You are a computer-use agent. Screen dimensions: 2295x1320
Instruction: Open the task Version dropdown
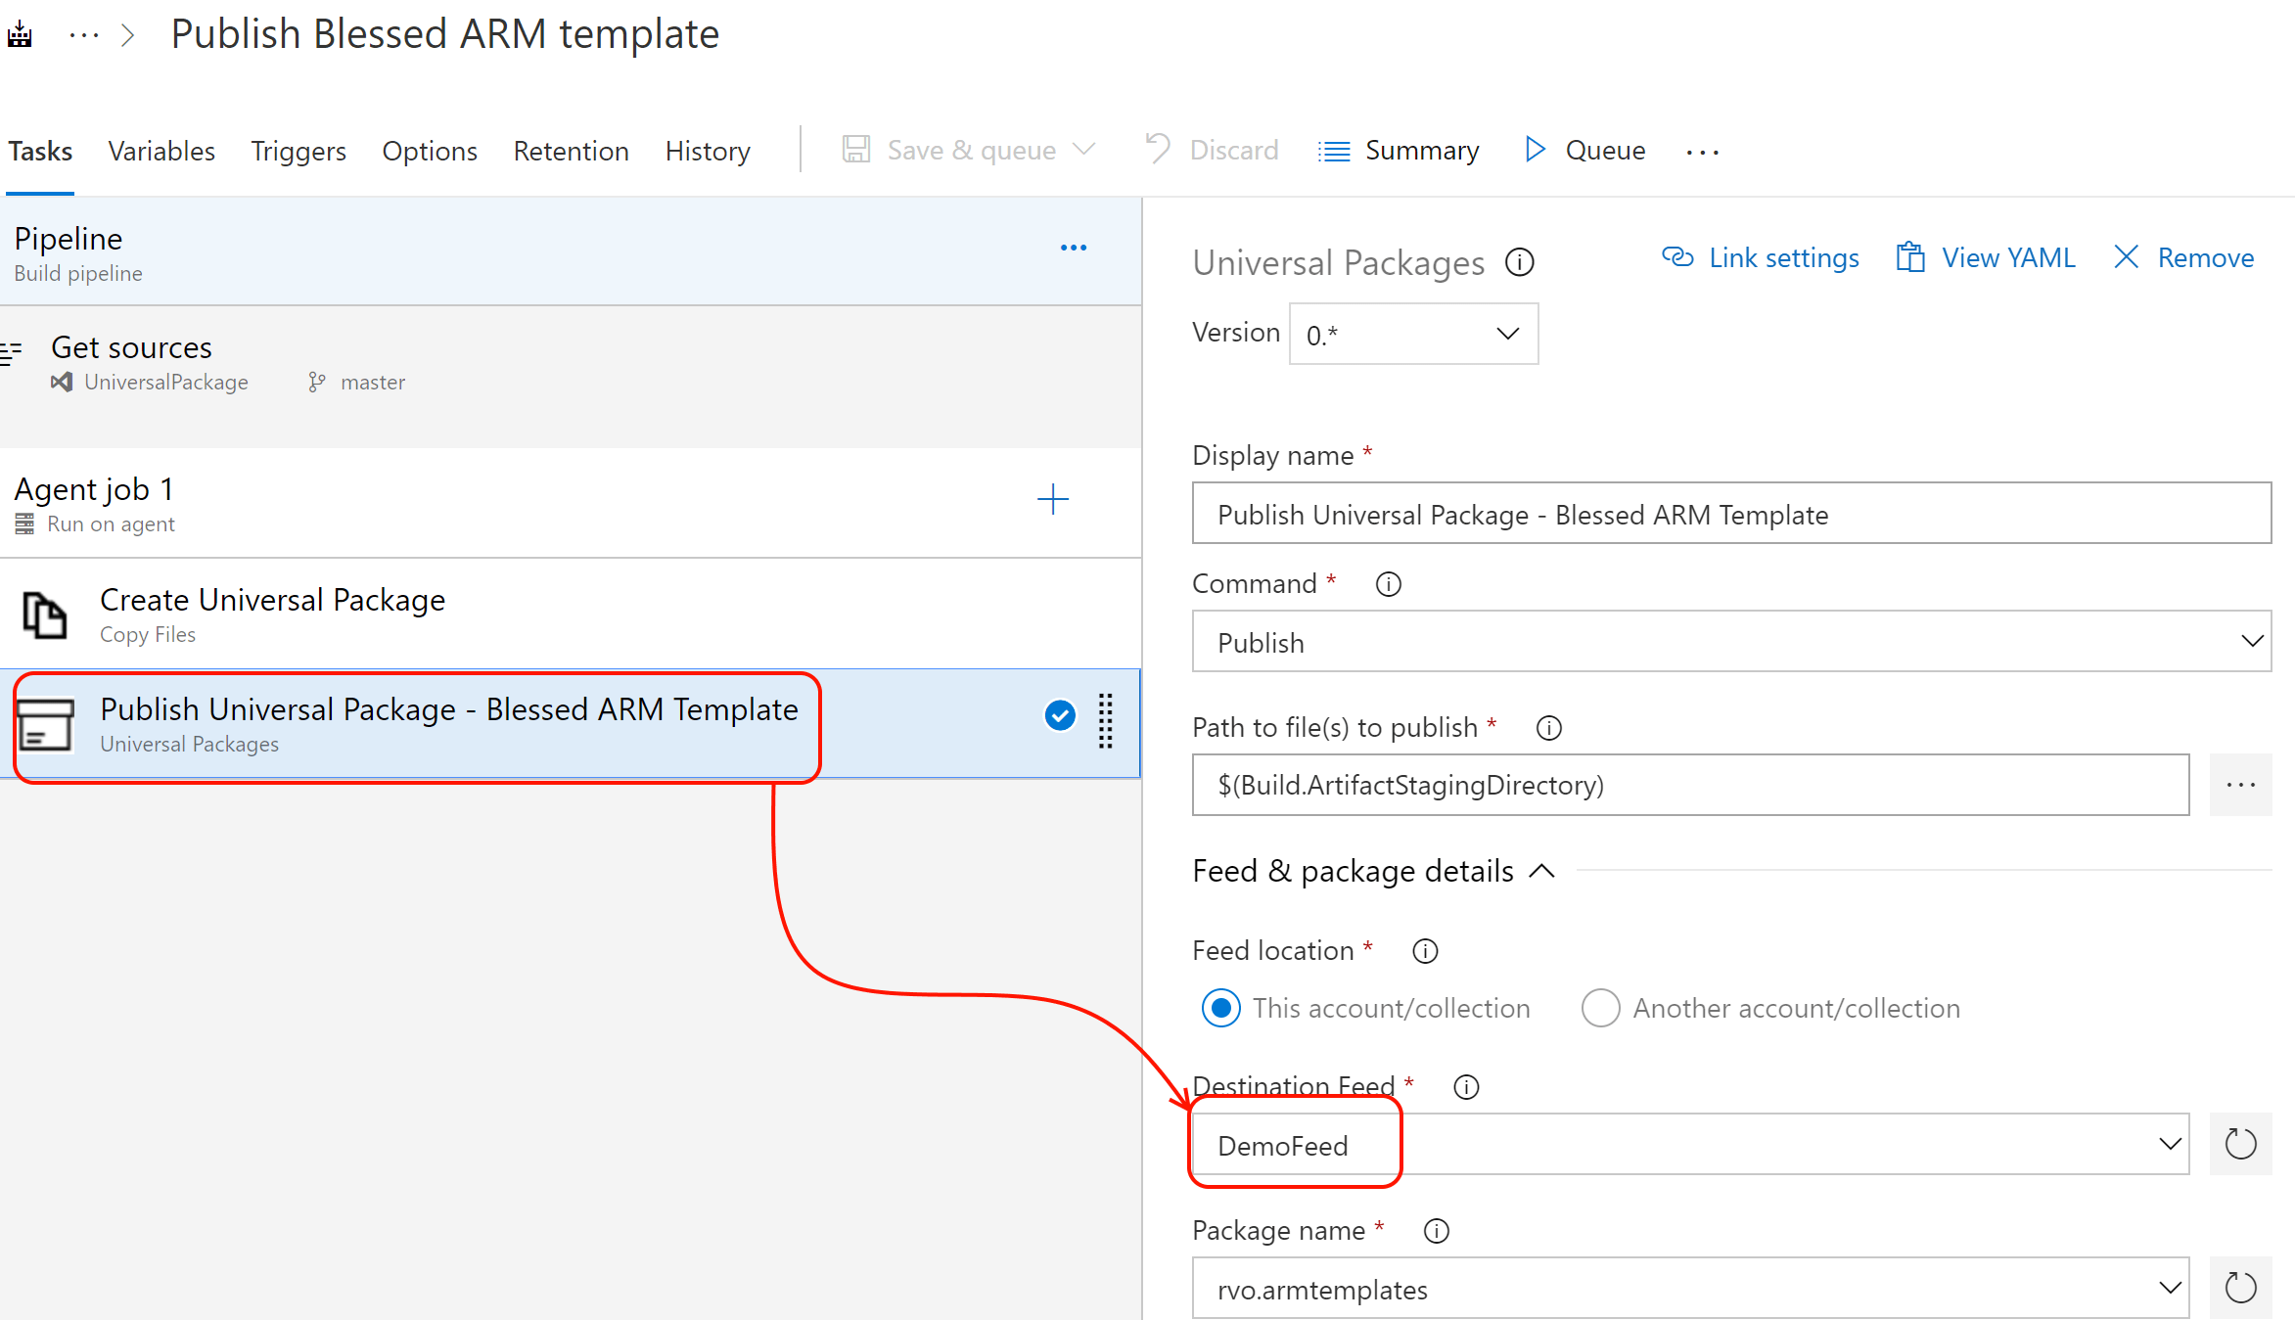[1412, 335]
